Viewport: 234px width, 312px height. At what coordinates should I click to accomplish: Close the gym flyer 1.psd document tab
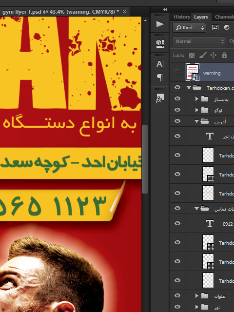coord(125,12)
